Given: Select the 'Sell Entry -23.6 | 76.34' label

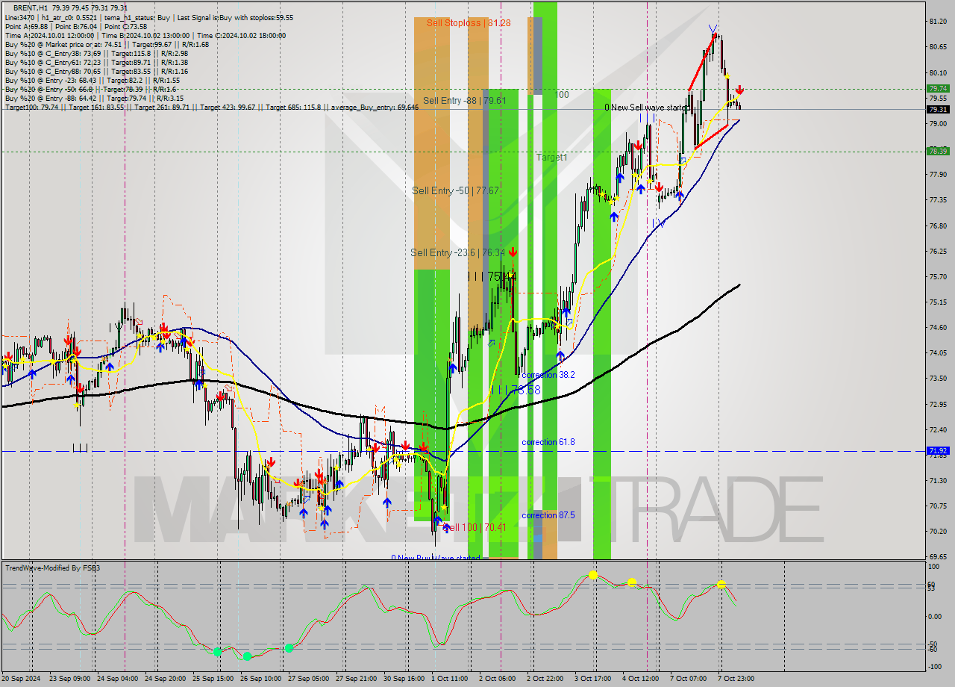Looking at the screenshot, I should tap(458, 253).
